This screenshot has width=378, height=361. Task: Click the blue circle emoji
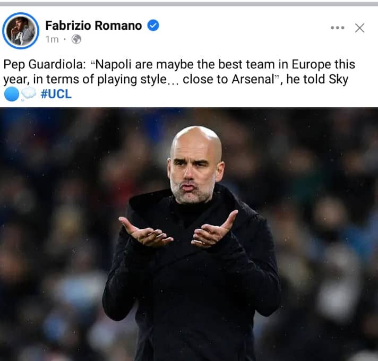11,94
